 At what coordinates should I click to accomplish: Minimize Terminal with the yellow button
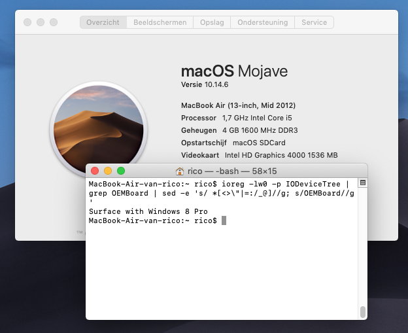tap(108, 171)
